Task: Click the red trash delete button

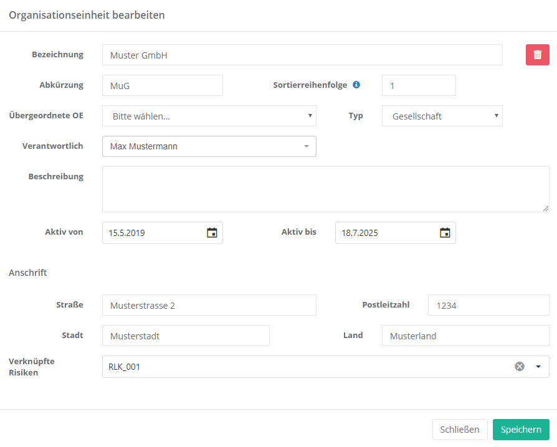Action: pos(537,55)
